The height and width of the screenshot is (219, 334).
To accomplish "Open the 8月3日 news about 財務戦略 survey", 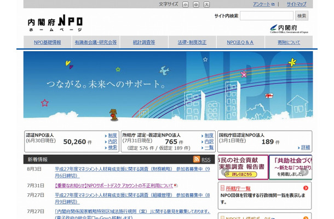I will point(133,172).
